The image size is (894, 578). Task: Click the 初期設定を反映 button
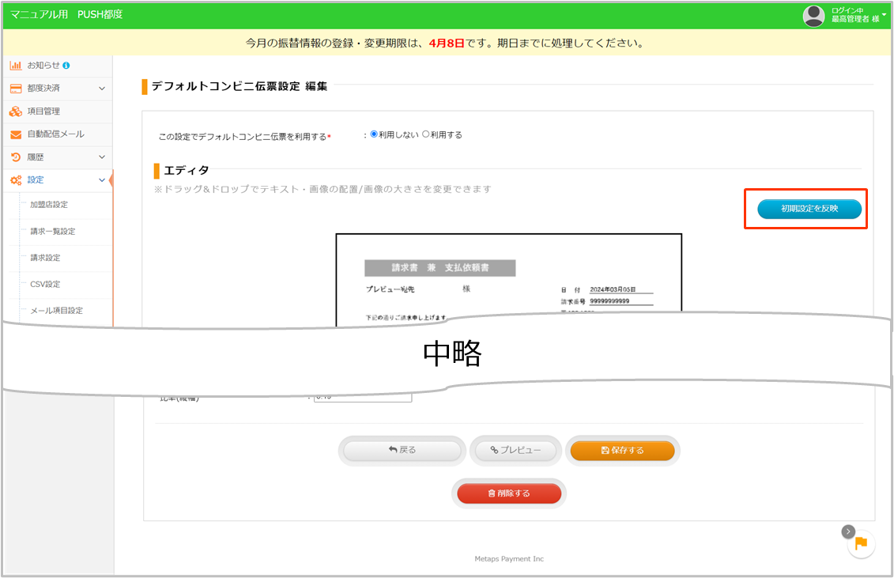pyautogui.click(x=809, y=209)
